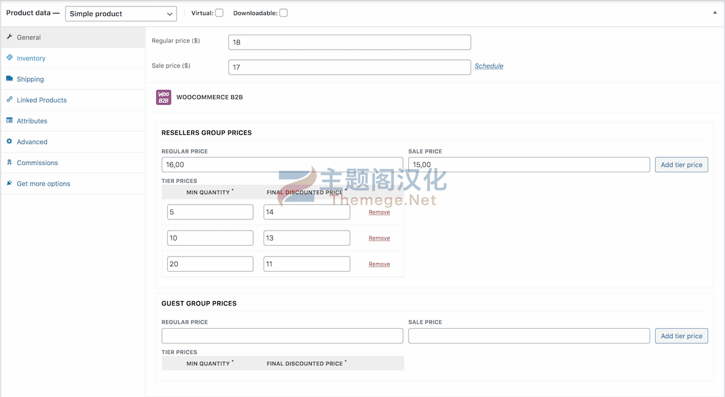The image size is (725, 397).
Task: Remove the tier with min quantity 20
Action: pyautogui.click(x=379, y=264)
